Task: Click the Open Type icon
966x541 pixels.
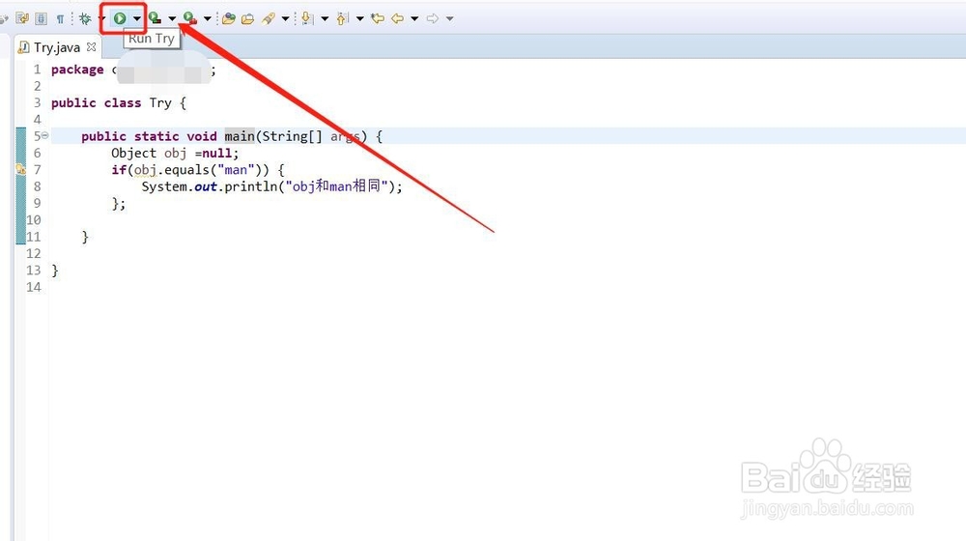Action: [229, 19]
